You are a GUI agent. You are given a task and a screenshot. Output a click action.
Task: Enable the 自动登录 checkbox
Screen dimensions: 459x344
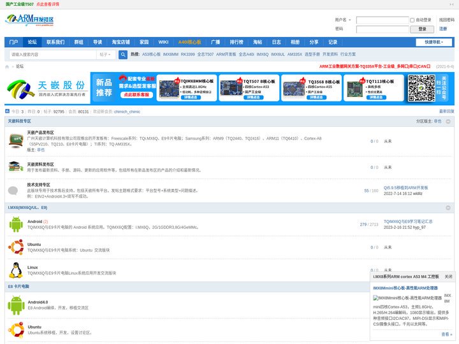coord(412,20)
